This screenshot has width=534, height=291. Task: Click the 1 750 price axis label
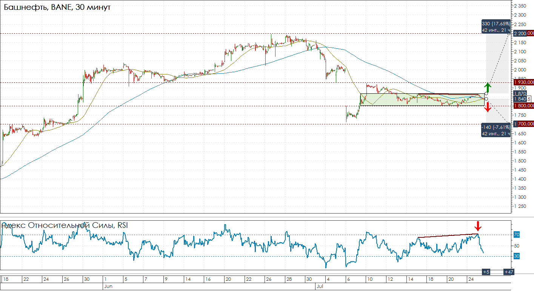(x=520, y=115)
